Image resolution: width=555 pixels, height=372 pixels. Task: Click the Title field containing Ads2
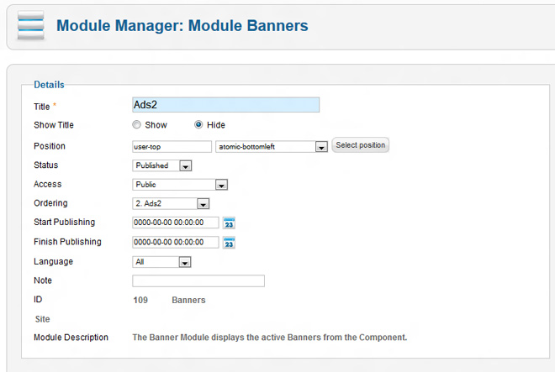pos(225,105)
